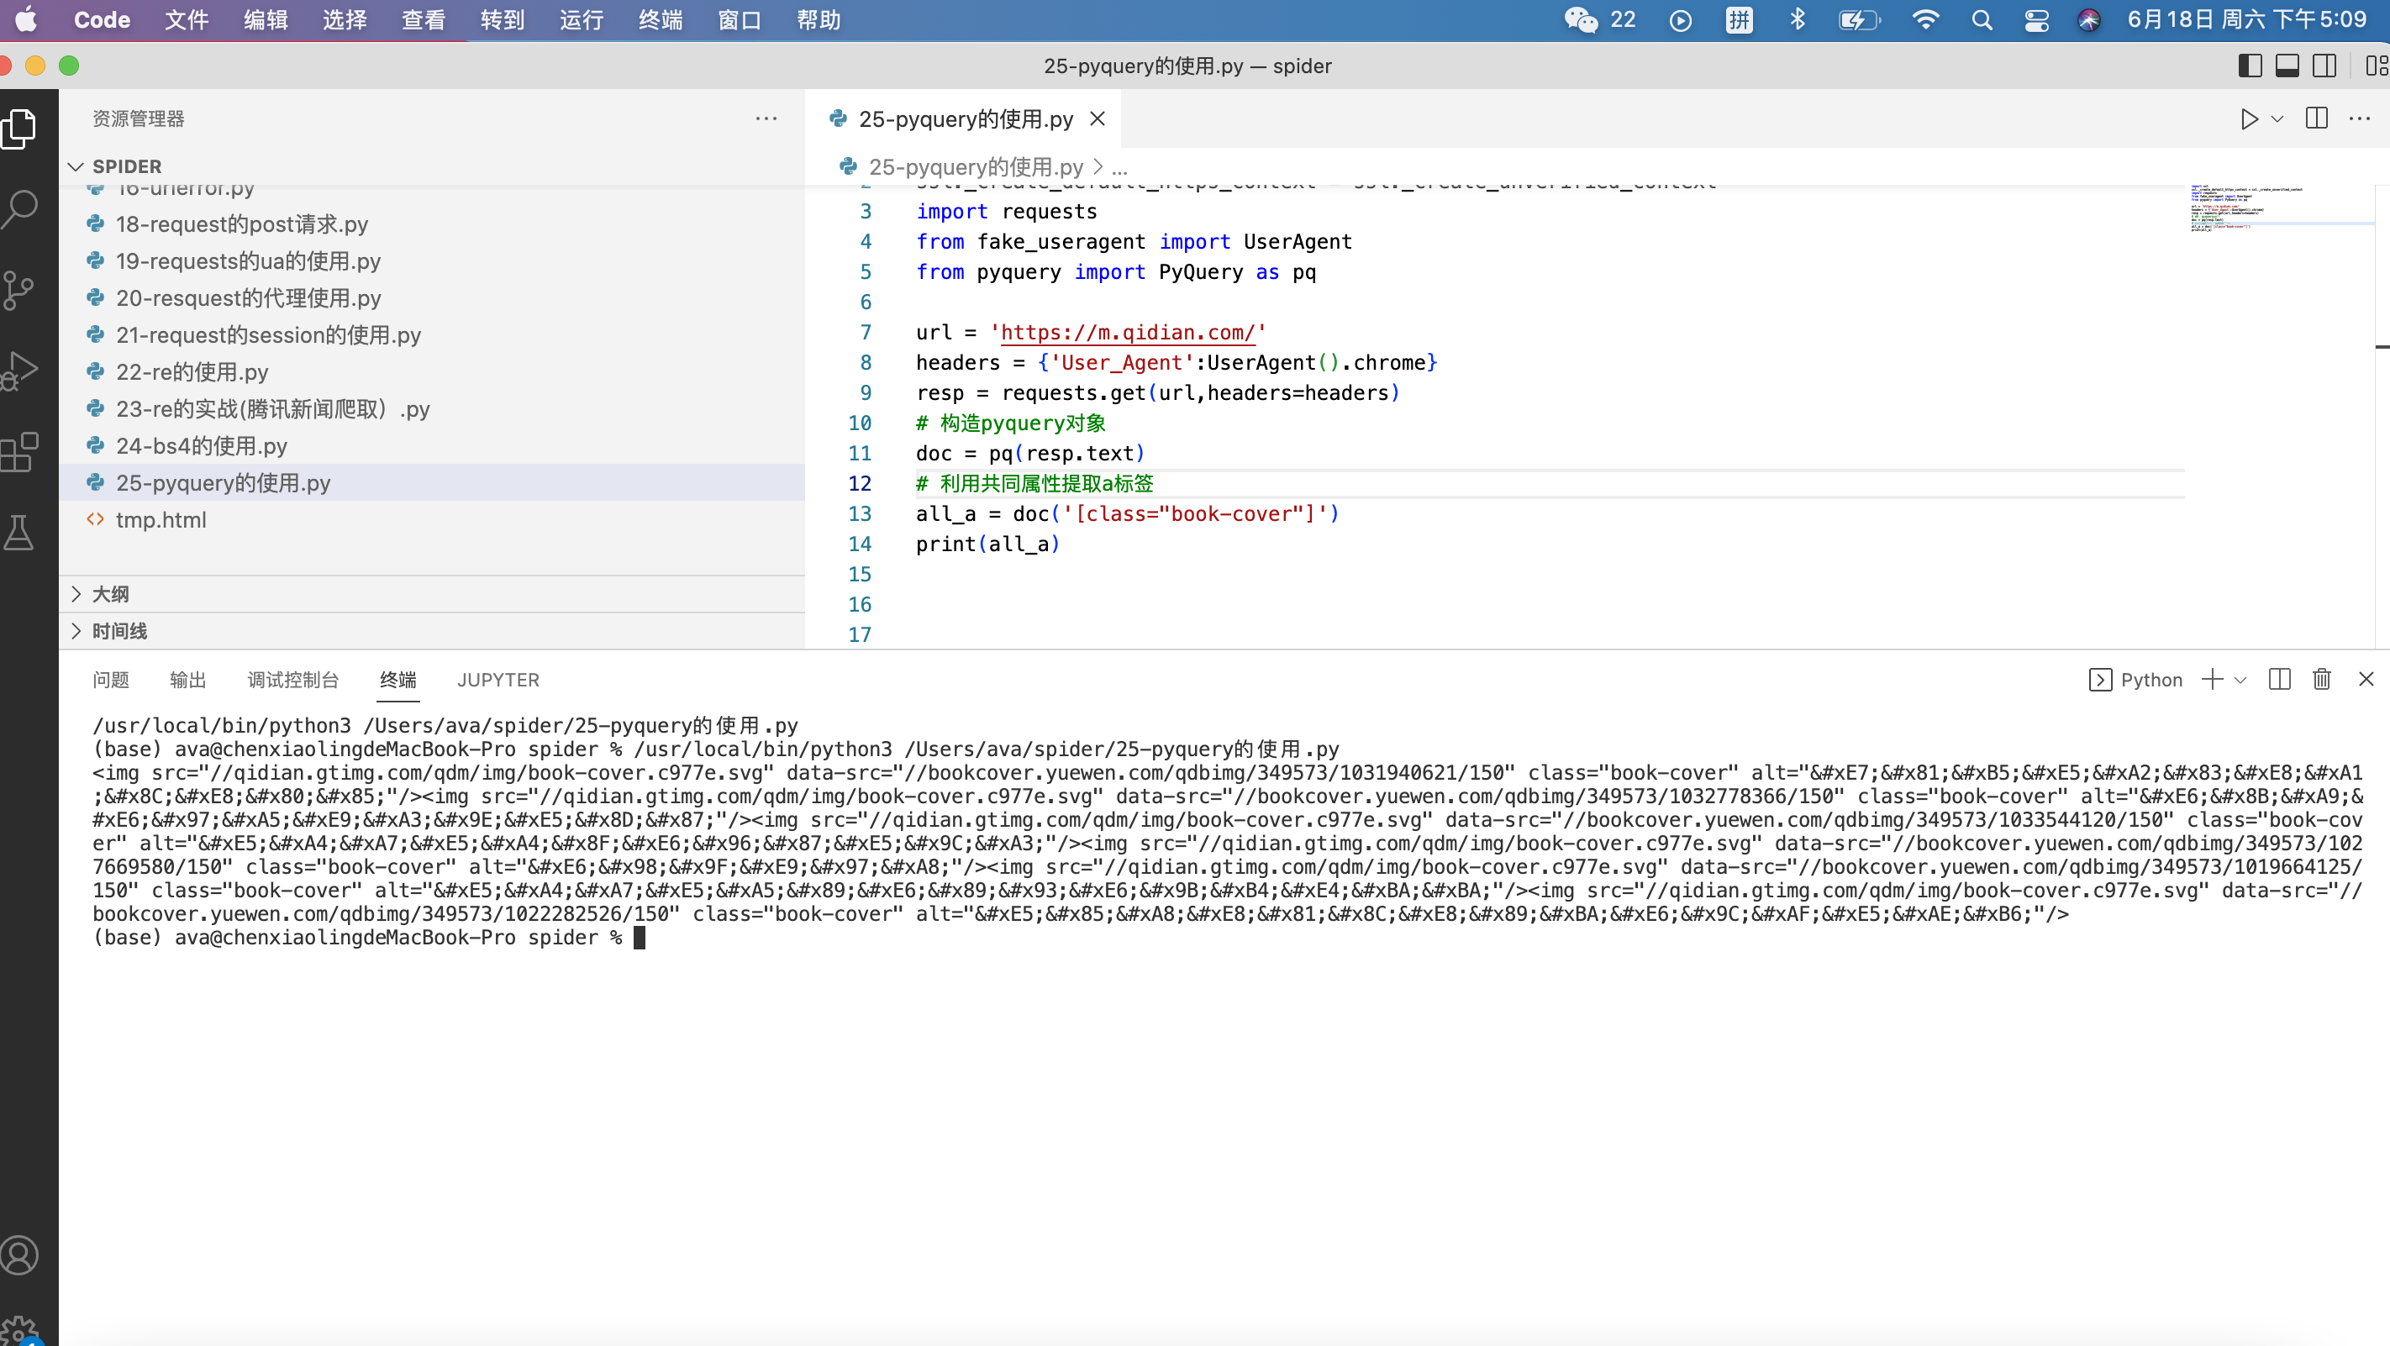The image size is (2390, 1346).
Task: Split the editor to the right
Action: [2317, 118]
